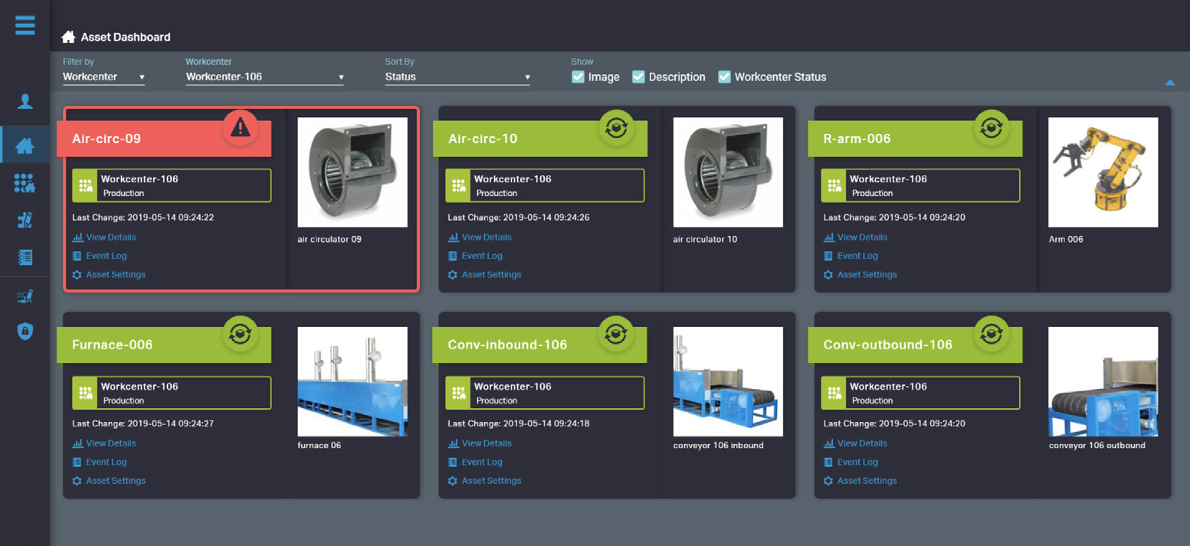The width and height of the screenshot is (1190, 546).
Task: Open Asset Settings for R-arm-006
Action: 860,274
